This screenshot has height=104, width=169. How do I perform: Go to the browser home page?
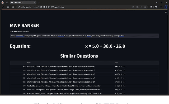click(x=13, y=7)
